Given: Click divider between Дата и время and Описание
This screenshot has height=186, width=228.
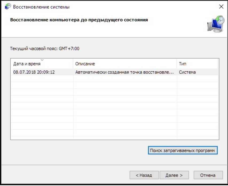Looking at the screenshot, I should point(73,64).
